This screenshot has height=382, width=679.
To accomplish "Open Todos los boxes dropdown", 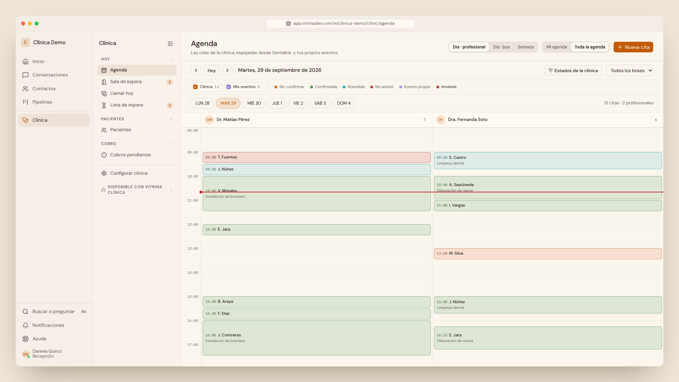I will 629,70.
